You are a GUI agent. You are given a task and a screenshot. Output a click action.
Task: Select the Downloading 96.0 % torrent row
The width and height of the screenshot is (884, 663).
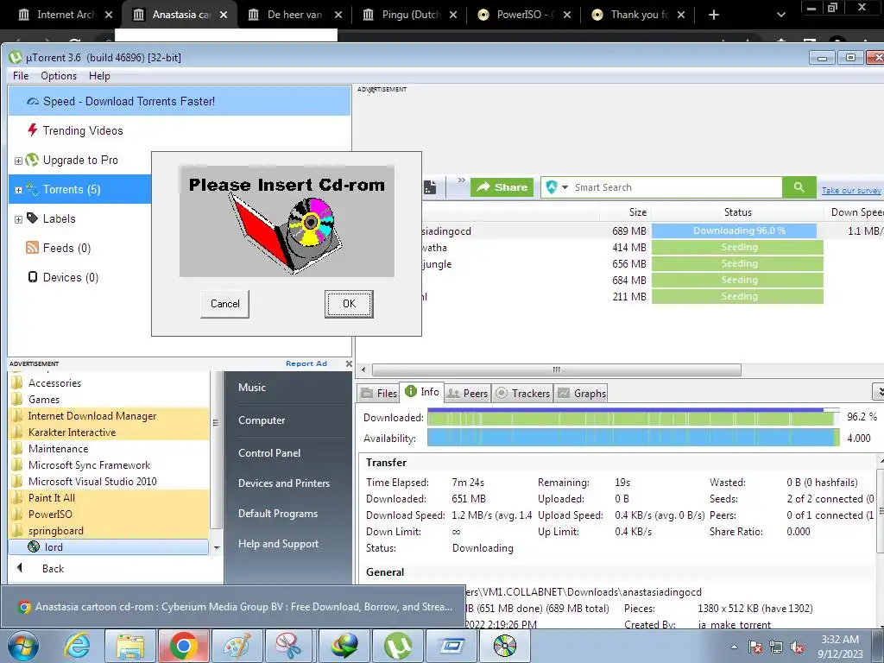click(x=620, y=230)
